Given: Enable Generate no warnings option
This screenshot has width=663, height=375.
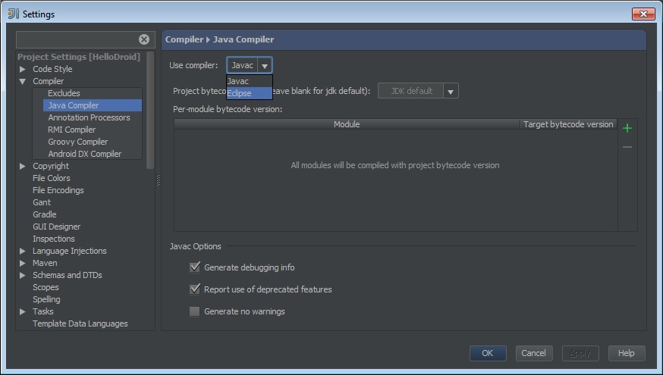Looking at the screenshot, I should 195,311.
